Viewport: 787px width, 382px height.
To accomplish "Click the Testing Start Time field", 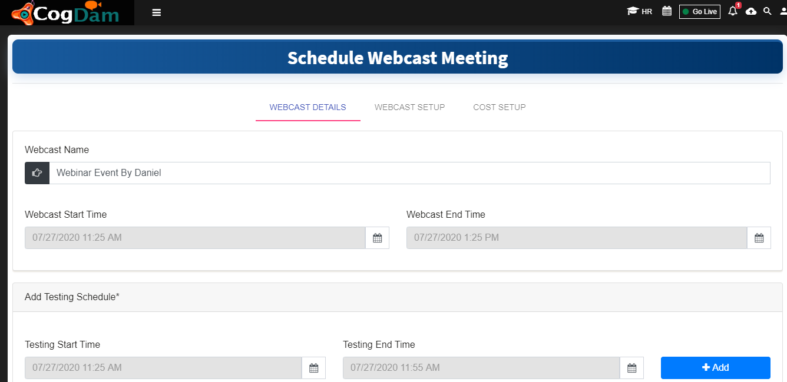I will [163, 368].
